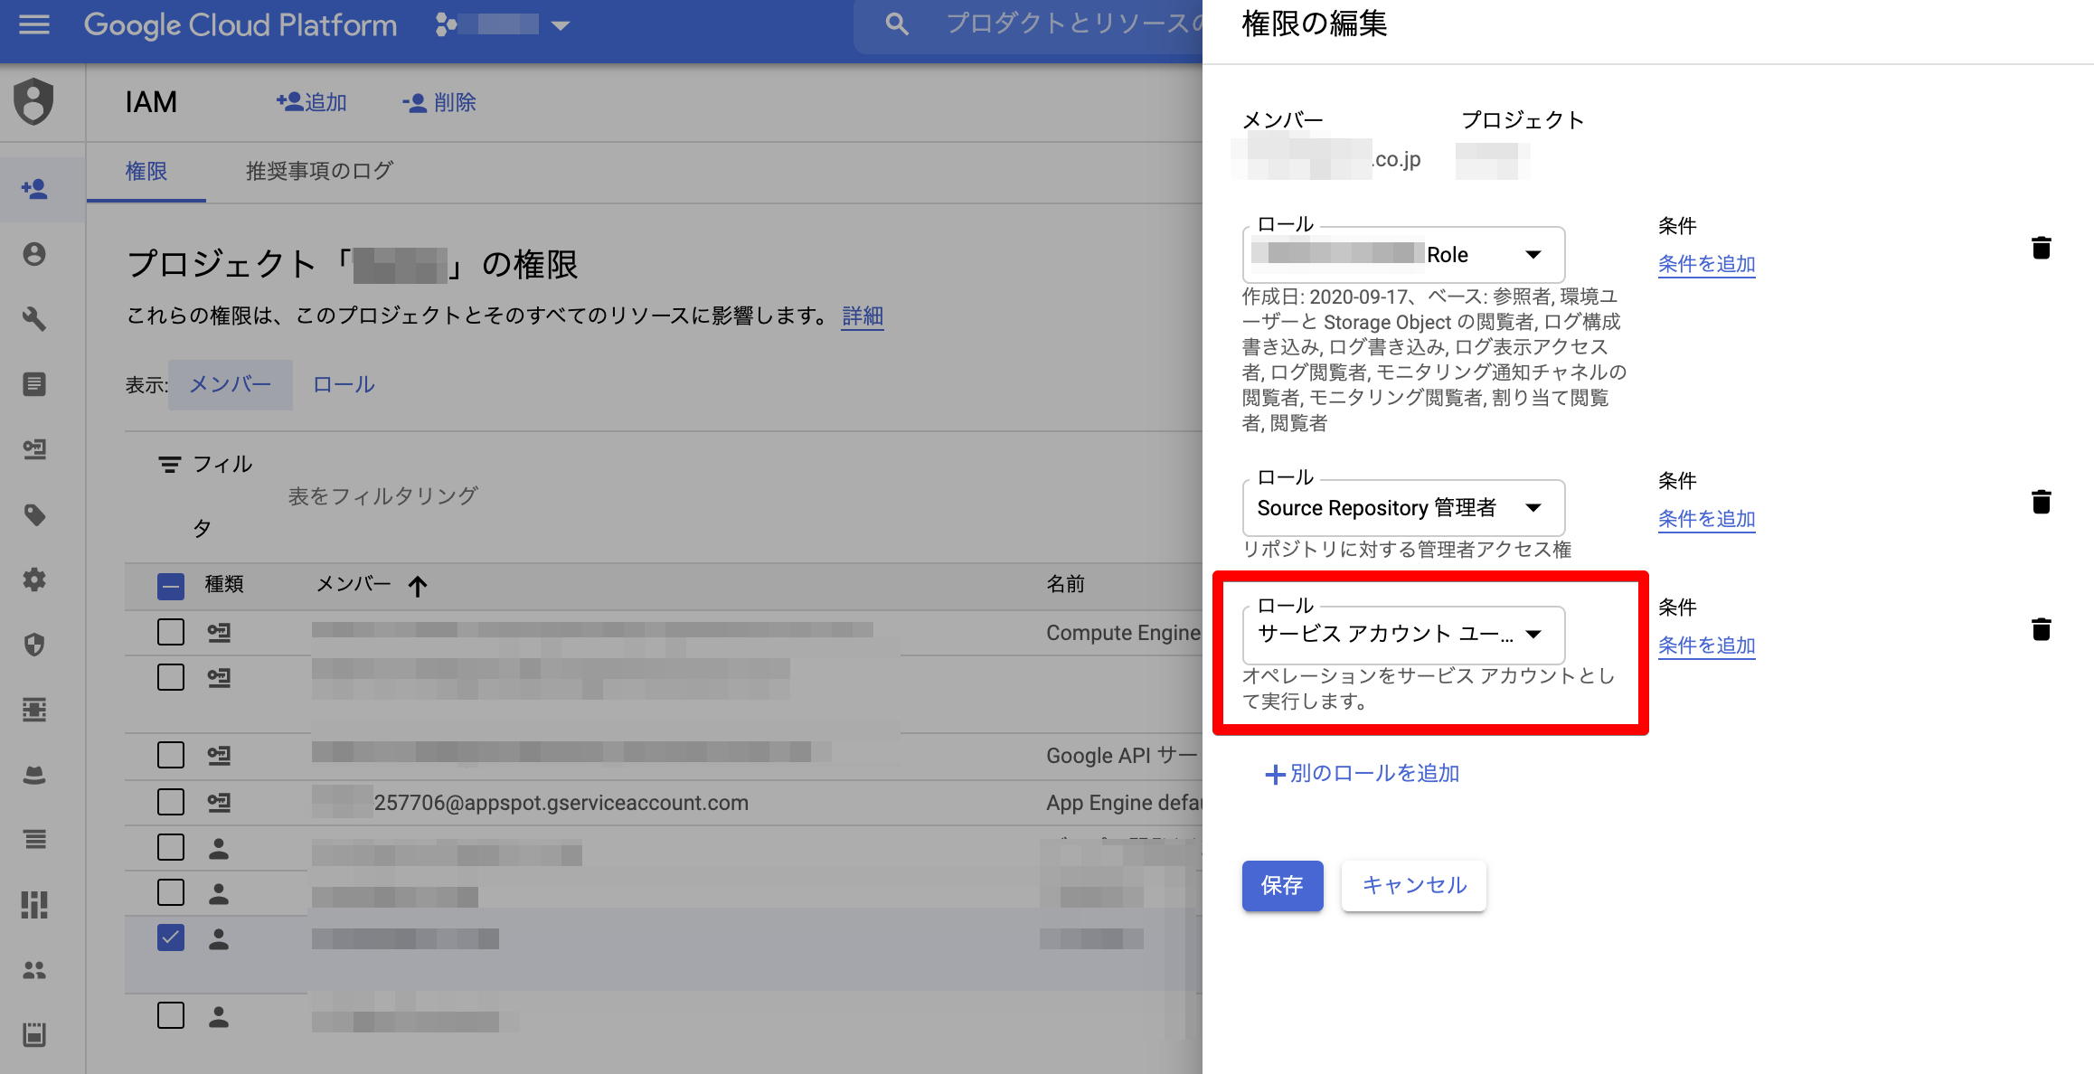Delete the Source Repository 管理者 role

click(2041, 502)
